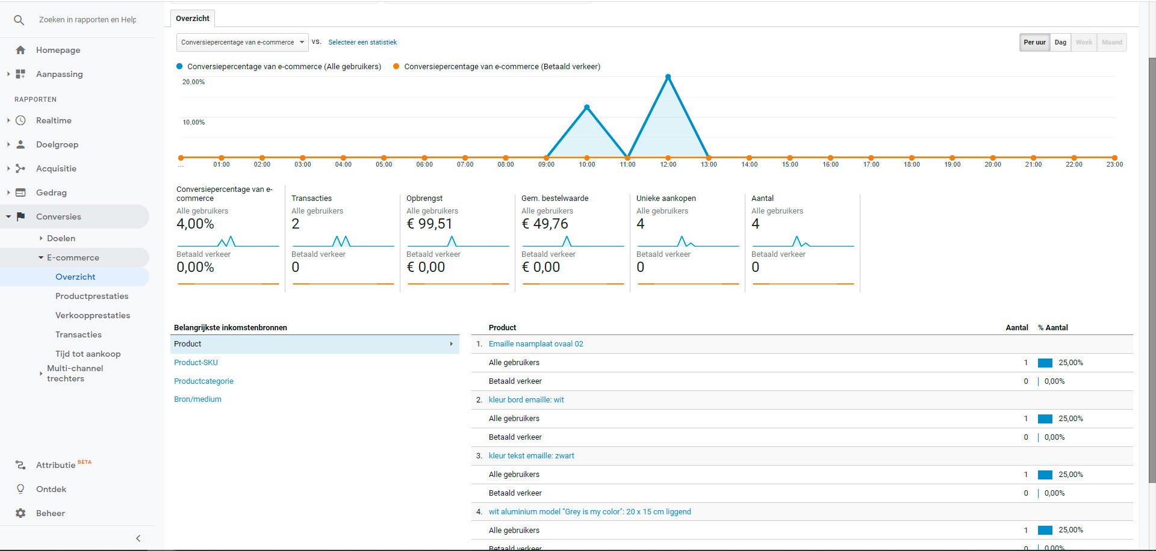Collapse the left sidebar with chevron
The image size is (1156, 551).
138,538
